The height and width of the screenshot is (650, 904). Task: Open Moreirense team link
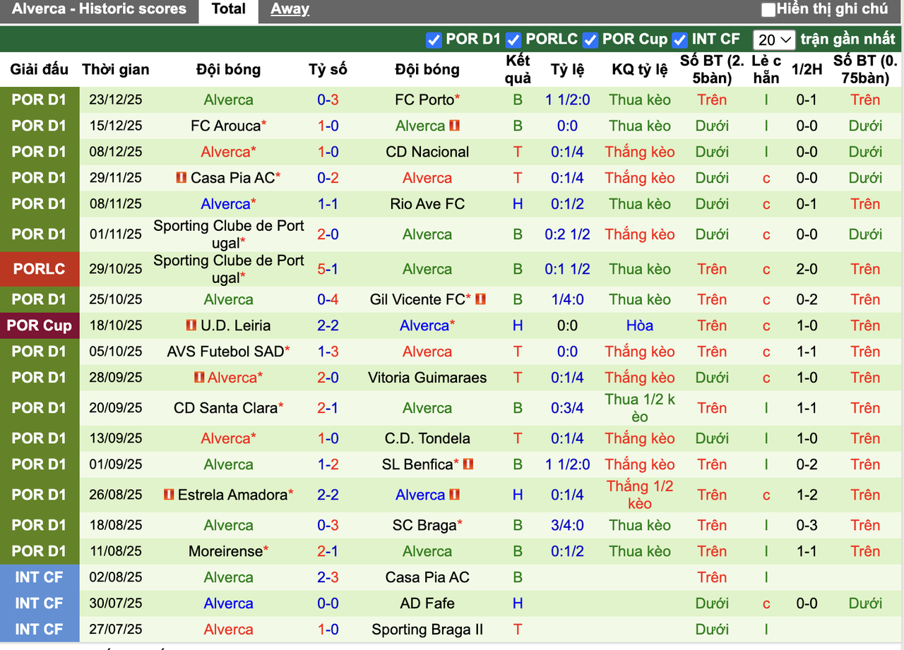click(225, 551)
